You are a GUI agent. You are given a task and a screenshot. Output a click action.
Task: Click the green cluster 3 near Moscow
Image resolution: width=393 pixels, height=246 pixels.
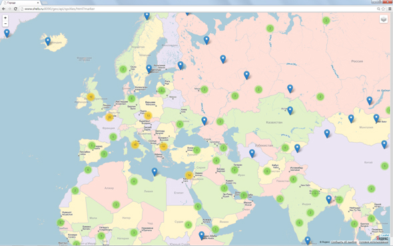(204, 89)
